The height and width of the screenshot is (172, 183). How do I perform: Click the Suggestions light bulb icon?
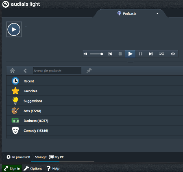(x=15, y=101)
